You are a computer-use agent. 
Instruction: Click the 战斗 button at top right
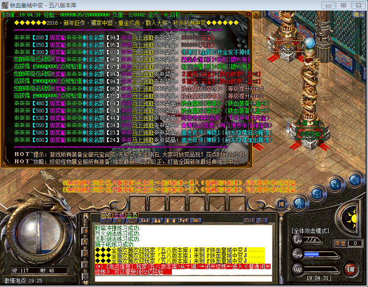coord(359,14)
